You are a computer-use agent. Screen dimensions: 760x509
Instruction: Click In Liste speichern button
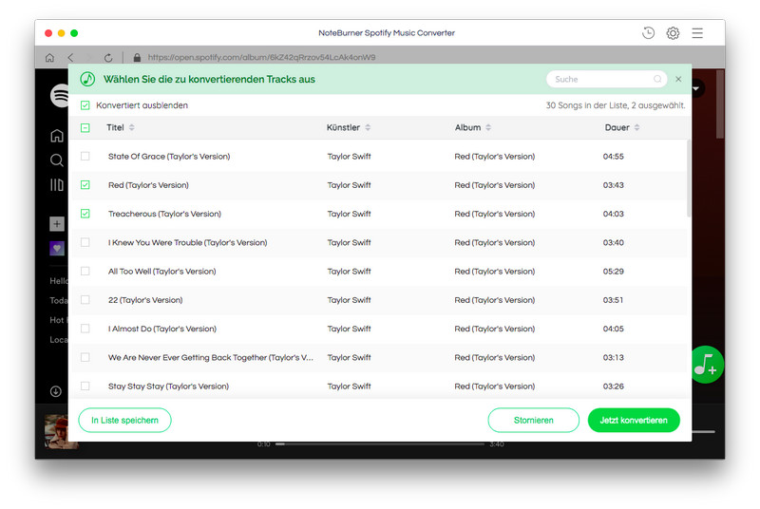pyautogui.click(x=124, y=420)
